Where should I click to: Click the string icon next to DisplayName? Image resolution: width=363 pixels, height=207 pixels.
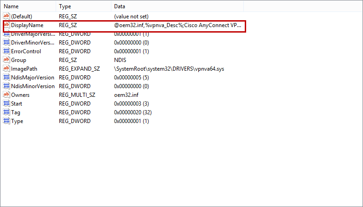coord(6,25)
